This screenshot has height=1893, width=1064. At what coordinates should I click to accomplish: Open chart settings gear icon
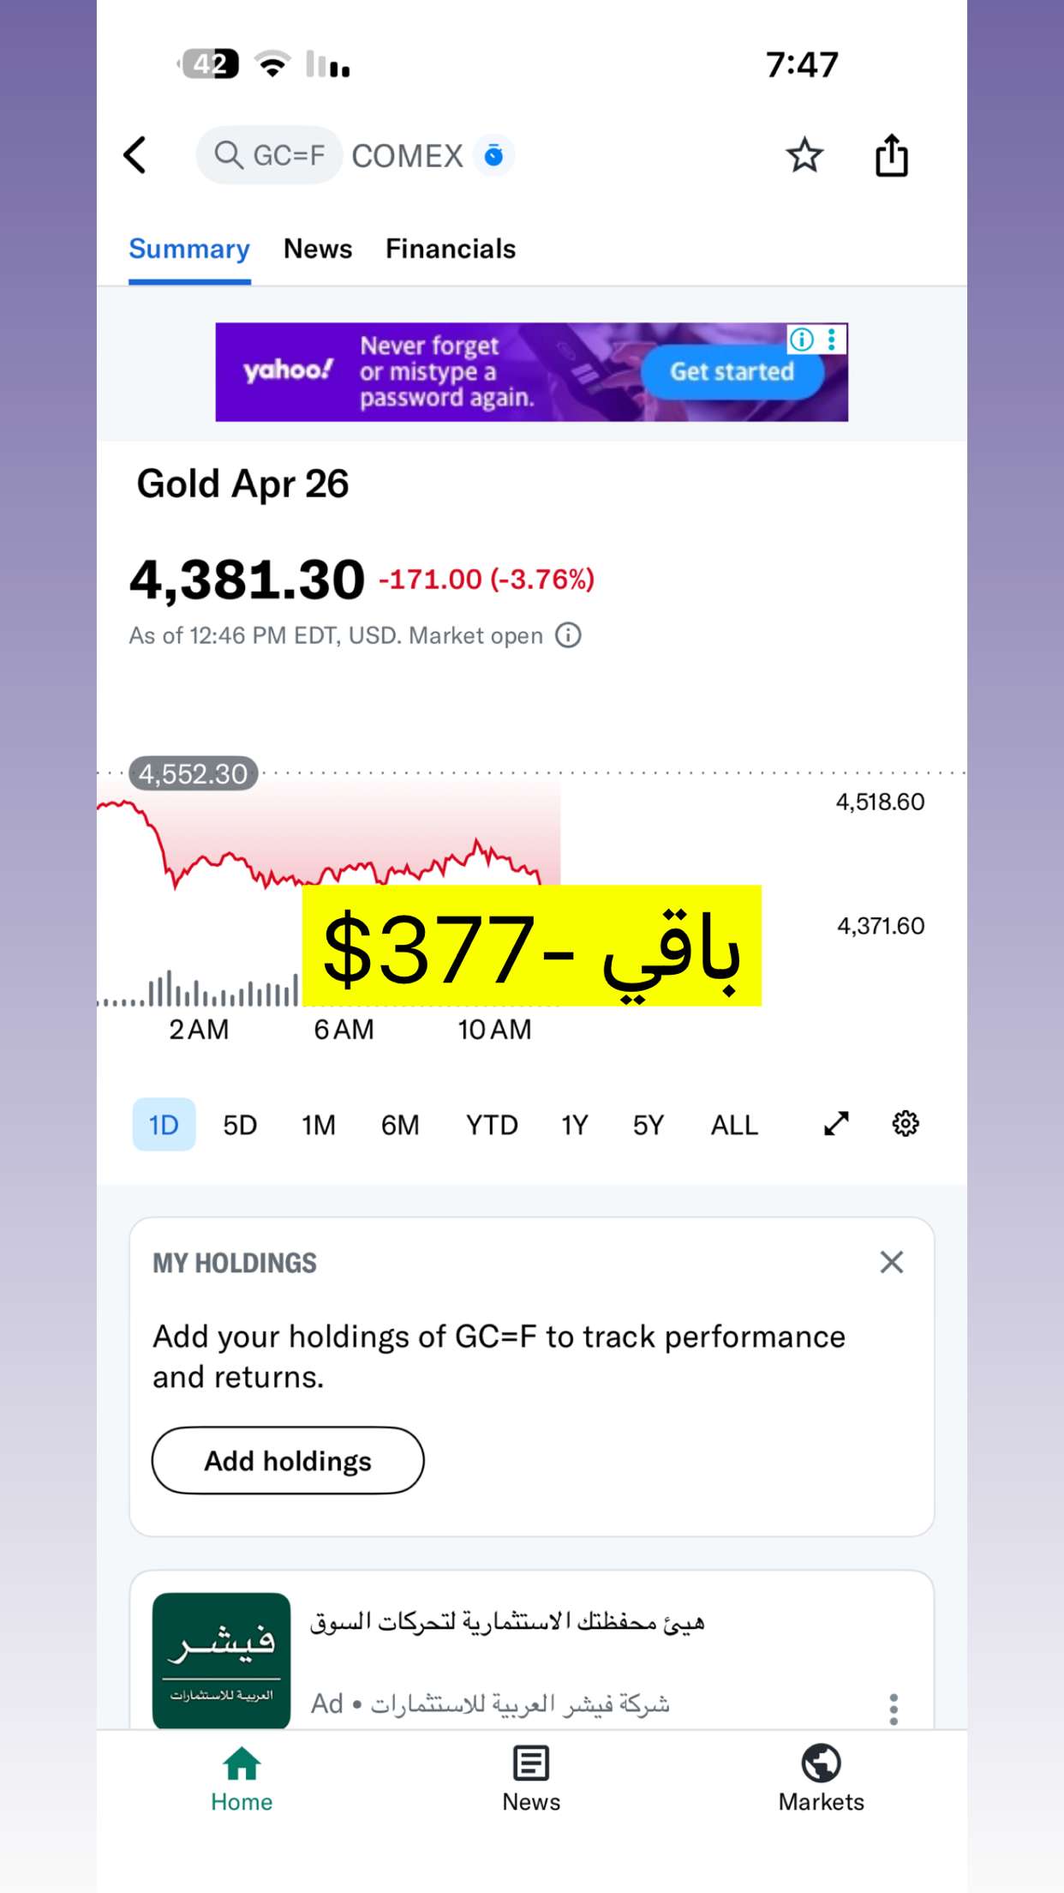(906, 1123)
